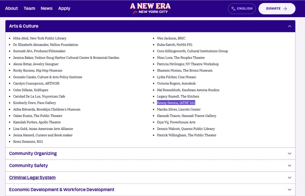Image resolution: width=305 pixels, height=196 pixels.
Task: Click Alexis Bittar, Jewelry Designer
Action: (36, 64)
